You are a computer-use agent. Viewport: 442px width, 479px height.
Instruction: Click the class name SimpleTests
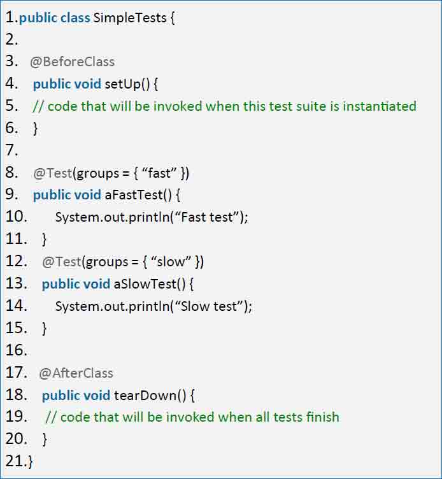130,18
